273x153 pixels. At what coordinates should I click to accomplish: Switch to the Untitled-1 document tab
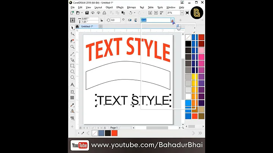(87, 27)
